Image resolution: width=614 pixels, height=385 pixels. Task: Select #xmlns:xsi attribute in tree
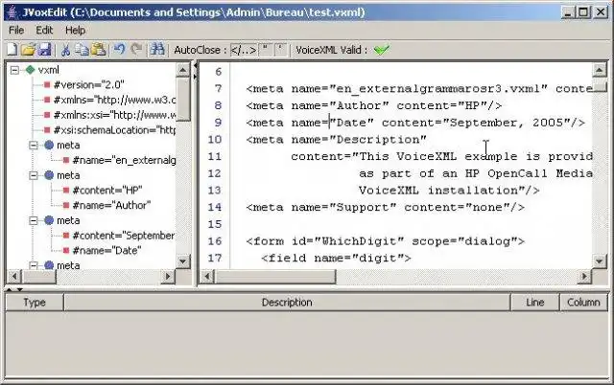(115, 115)
